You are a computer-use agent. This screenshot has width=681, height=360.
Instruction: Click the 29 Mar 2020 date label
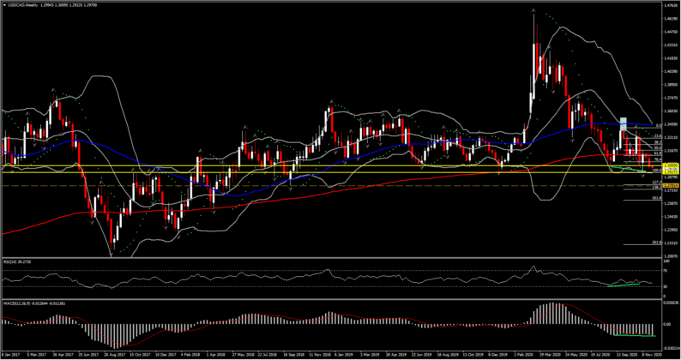pos(549,354)
